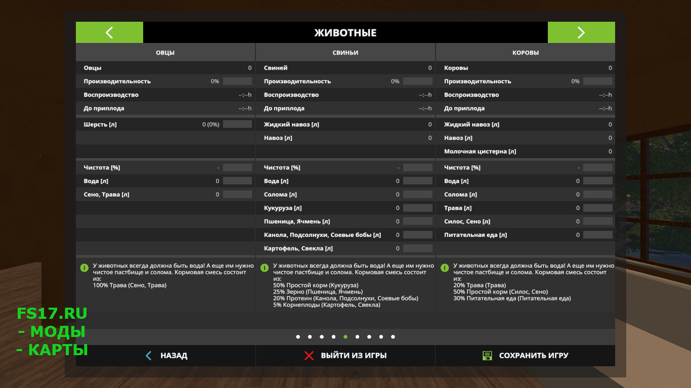Viewport: 691px width, 388px height.
Task: Click info icon in the pigs column
Action: click(264, 267)
